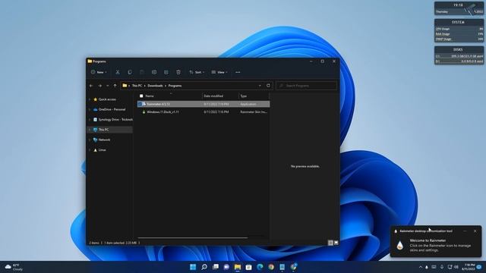Expand the Quick access tree node

[90, 99]
